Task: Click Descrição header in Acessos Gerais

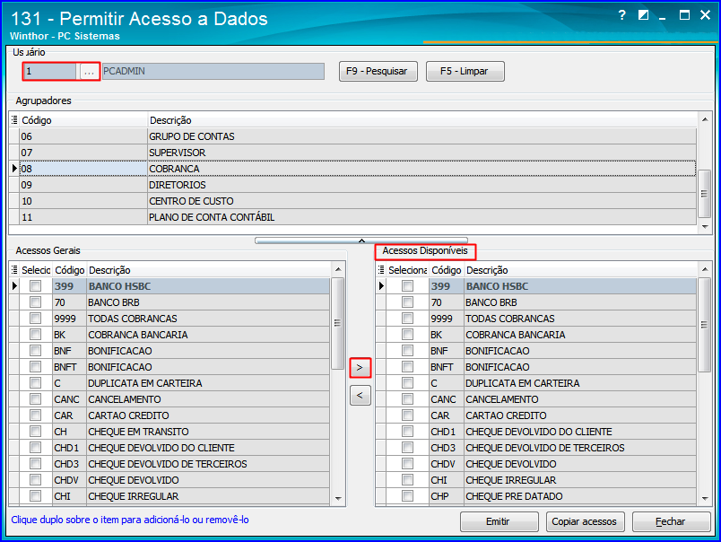Action: coord(208,270)
